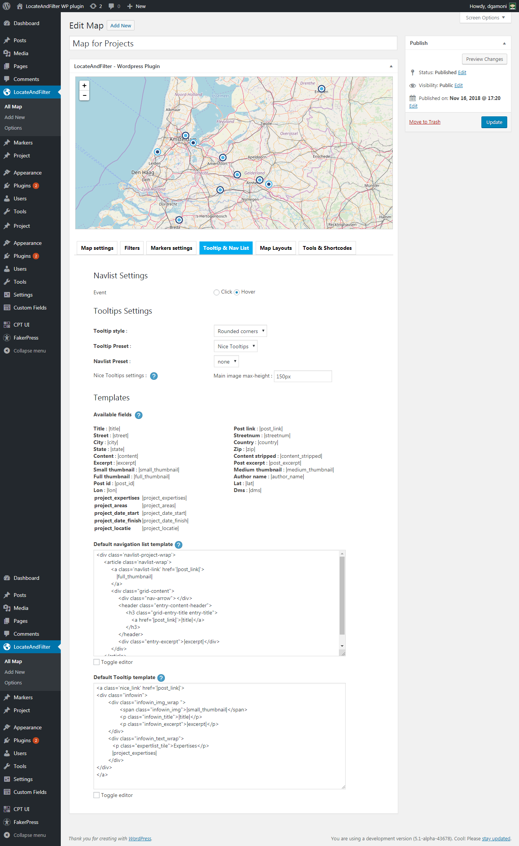Open help icon next to Available fields
This screenshot has height=846, width=519.
[139, 415]
